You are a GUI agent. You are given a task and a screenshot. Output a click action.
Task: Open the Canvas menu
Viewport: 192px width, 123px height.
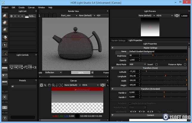pos(31,7)
